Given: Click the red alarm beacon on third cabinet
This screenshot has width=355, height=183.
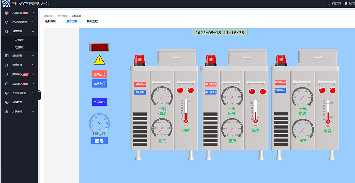Looking at the screenshot, I should [x=281, y=60].
